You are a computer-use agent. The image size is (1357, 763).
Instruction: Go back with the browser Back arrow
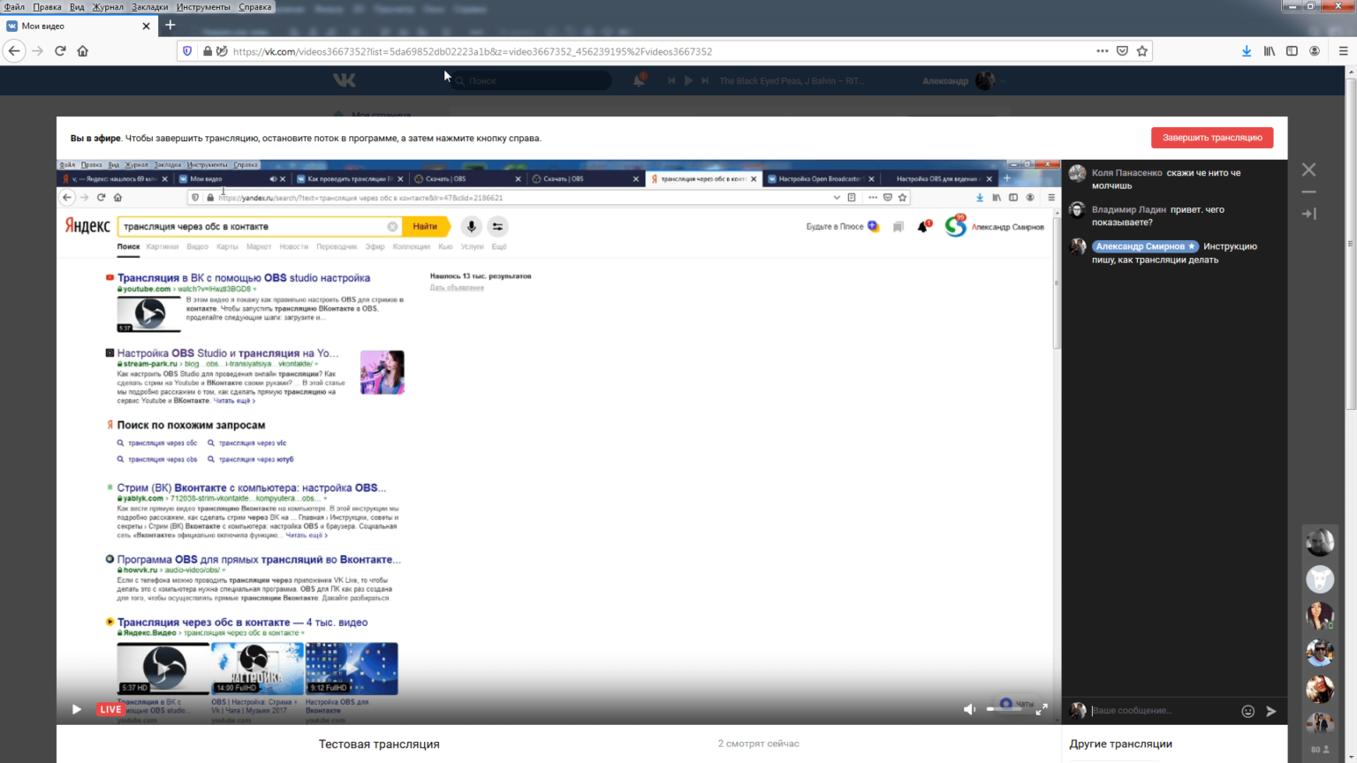coord(14,51)
